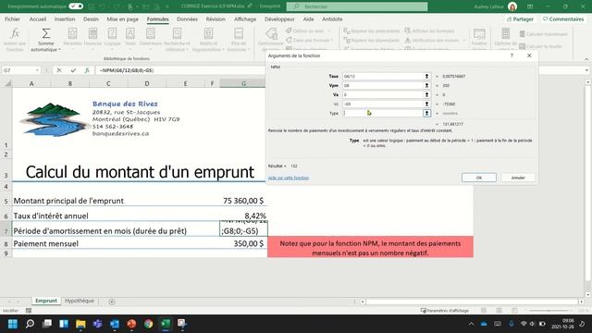The width and height of the screenshot is (592, 333).
Task: Open the Récentes functions library
Action: (x=72, y=39)
